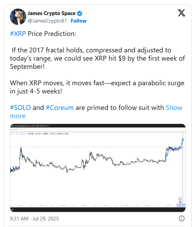Open the #Coreum hashtag
This screenshot has height=227, width=195.
point(60,108)
